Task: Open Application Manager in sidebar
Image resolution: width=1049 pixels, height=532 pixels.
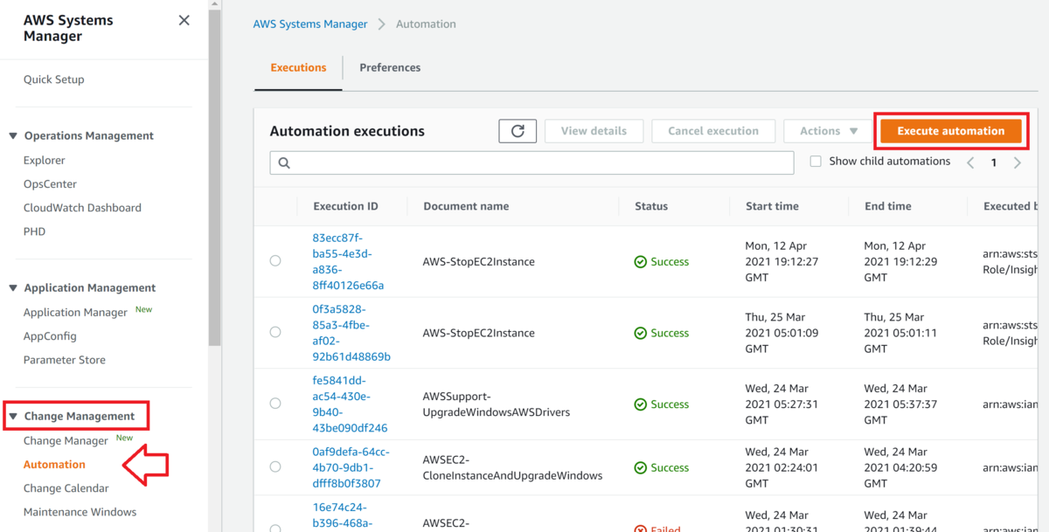Action: [75, 313]
